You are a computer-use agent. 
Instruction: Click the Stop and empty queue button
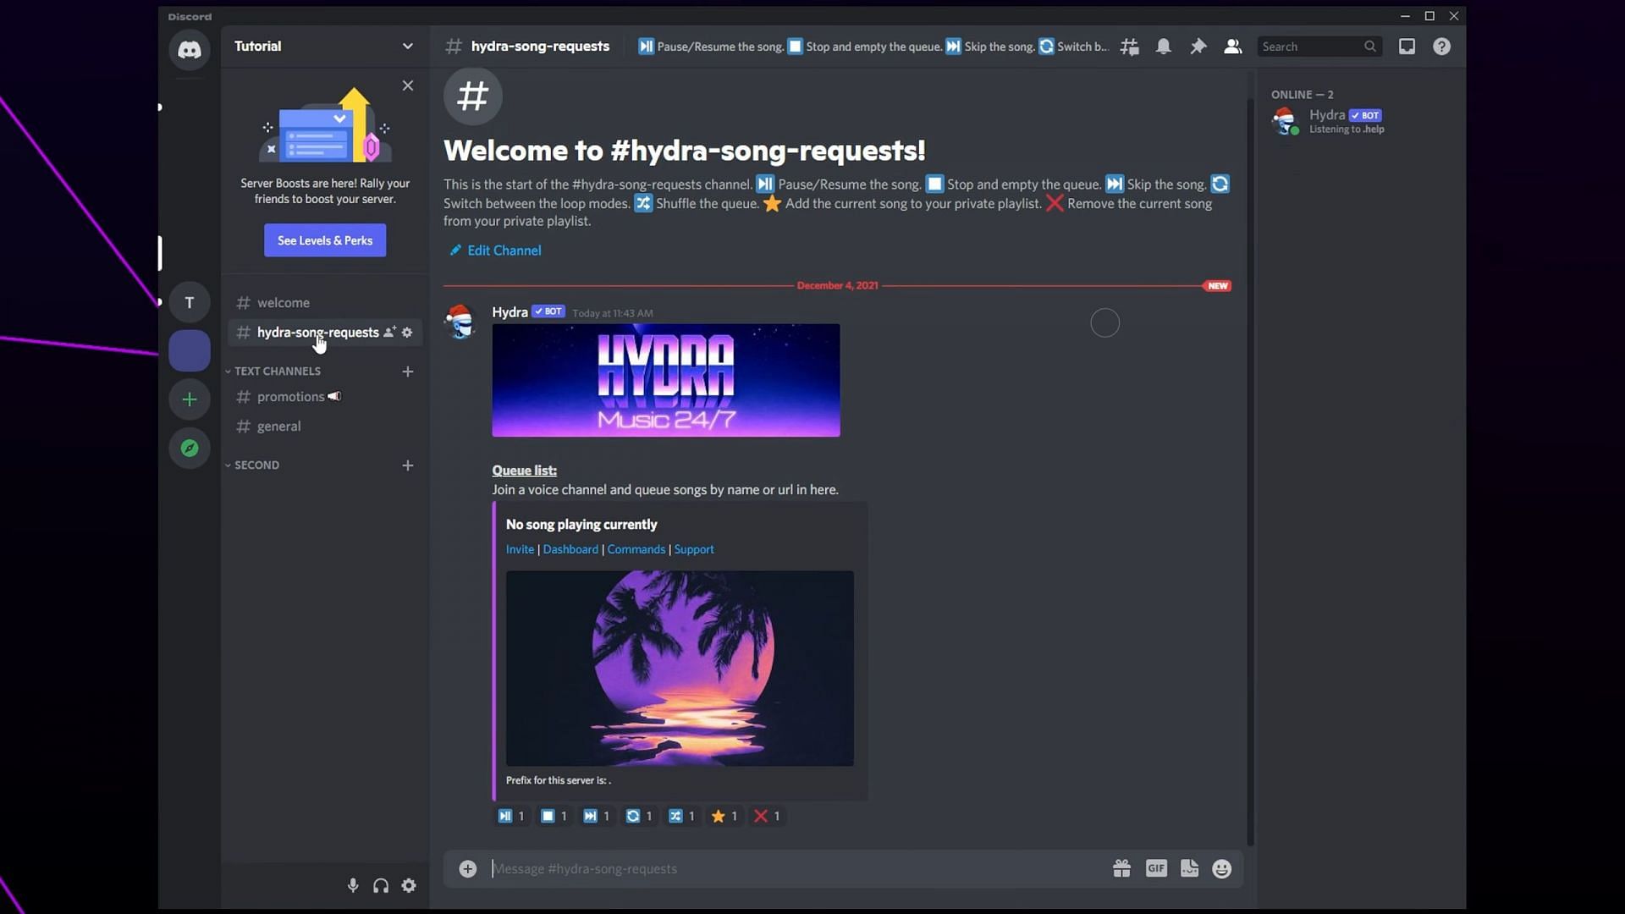547,816
